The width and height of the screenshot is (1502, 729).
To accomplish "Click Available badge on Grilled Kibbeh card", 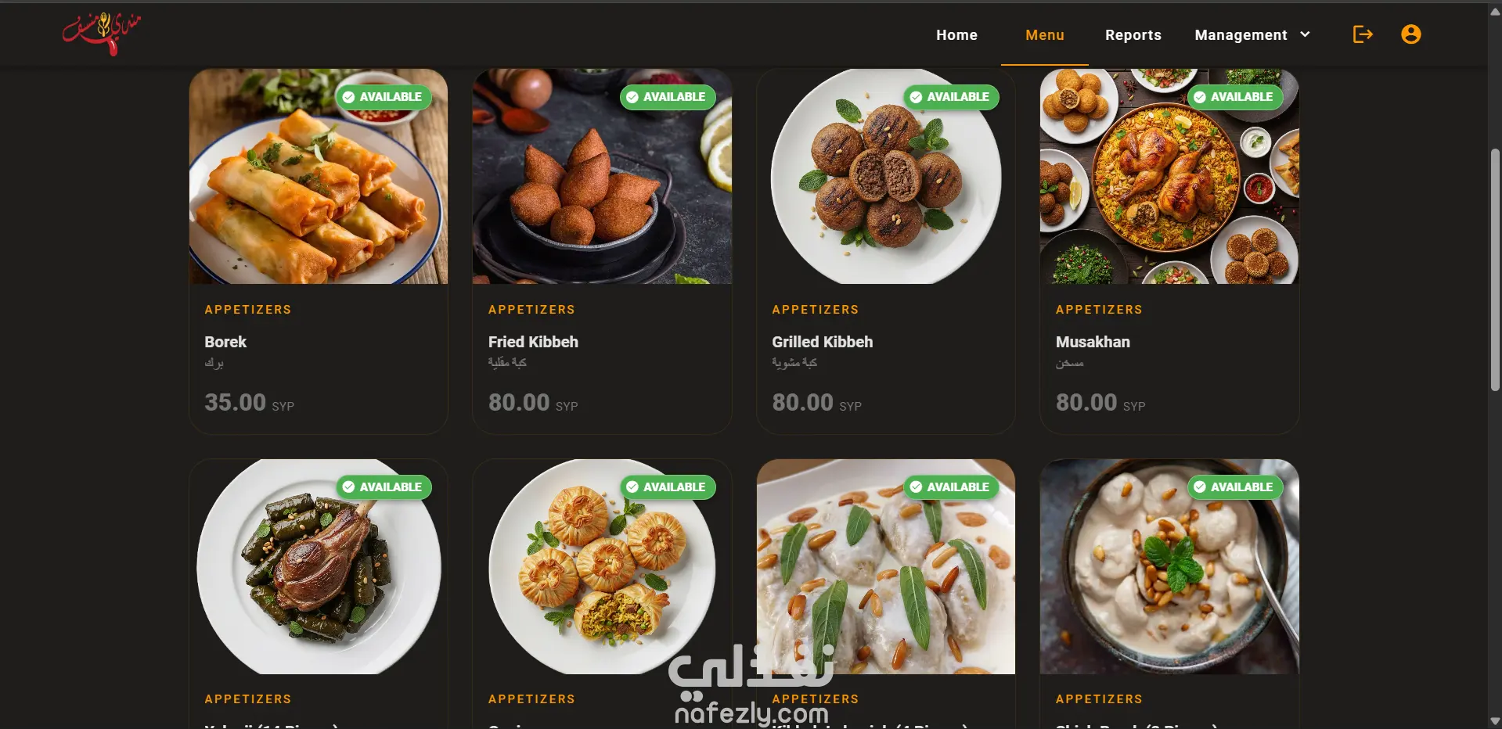I will click(x=951, y=97).
